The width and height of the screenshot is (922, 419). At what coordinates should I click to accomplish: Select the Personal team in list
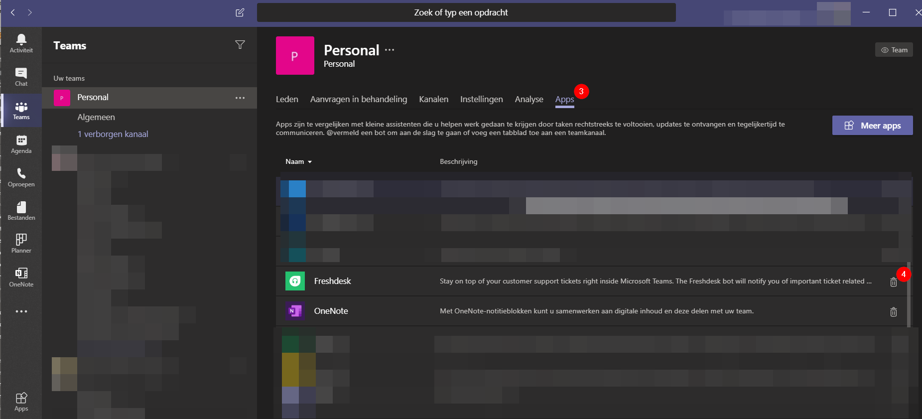tap(149, 98)
